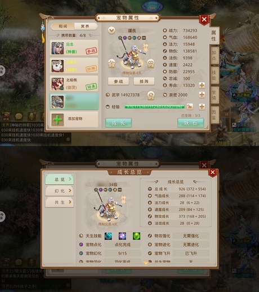The width and height of the screenshot is (259, 292).
Task: Select the green 天生技能 skill icon
Action: pyautogui.click(x=136, y=236)
